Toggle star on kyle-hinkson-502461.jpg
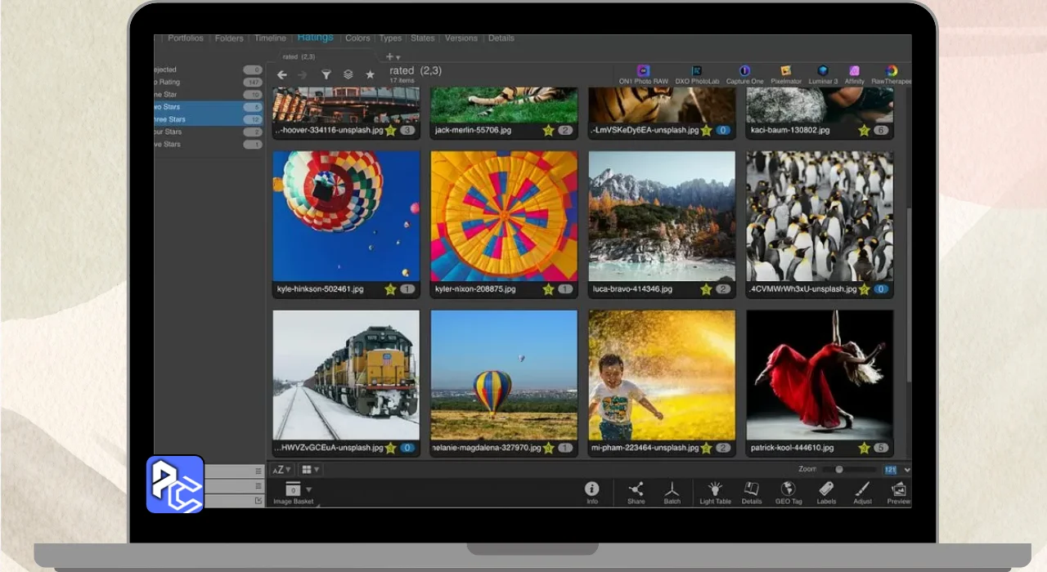Image resolution: width=1047 pixels, height=572 pixels. 390,289
